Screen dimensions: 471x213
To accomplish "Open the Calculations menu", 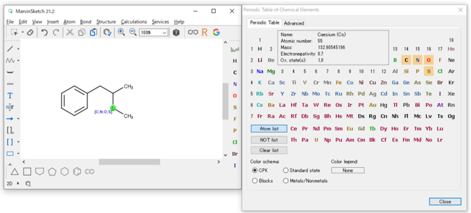I will (x=134, y=22).
